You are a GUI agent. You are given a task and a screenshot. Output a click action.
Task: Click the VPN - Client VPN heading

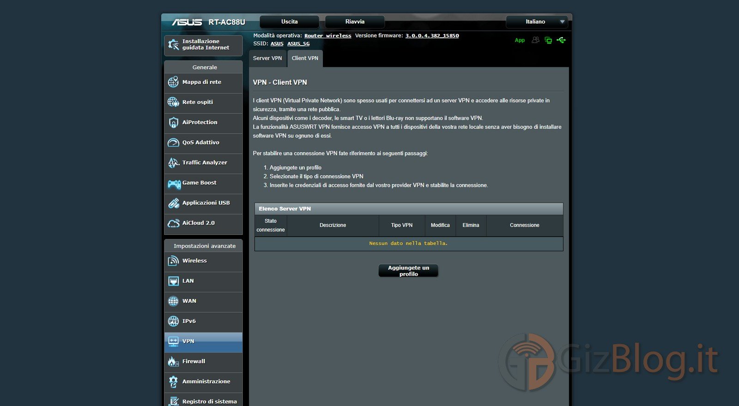coord(280,83)
